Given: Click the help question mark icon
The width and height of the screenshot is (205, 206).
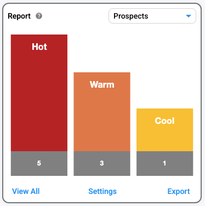Looking at the screenshot, I should (x=39, y=16).
